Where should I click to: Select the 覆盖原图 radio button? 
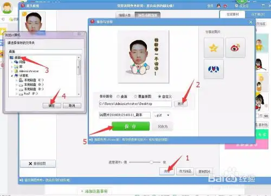click(x=135, y=96)
